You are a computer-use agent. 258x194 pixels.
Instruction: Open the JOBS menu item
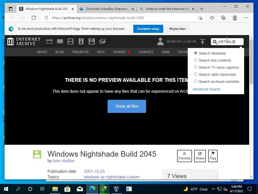[165, 52]
